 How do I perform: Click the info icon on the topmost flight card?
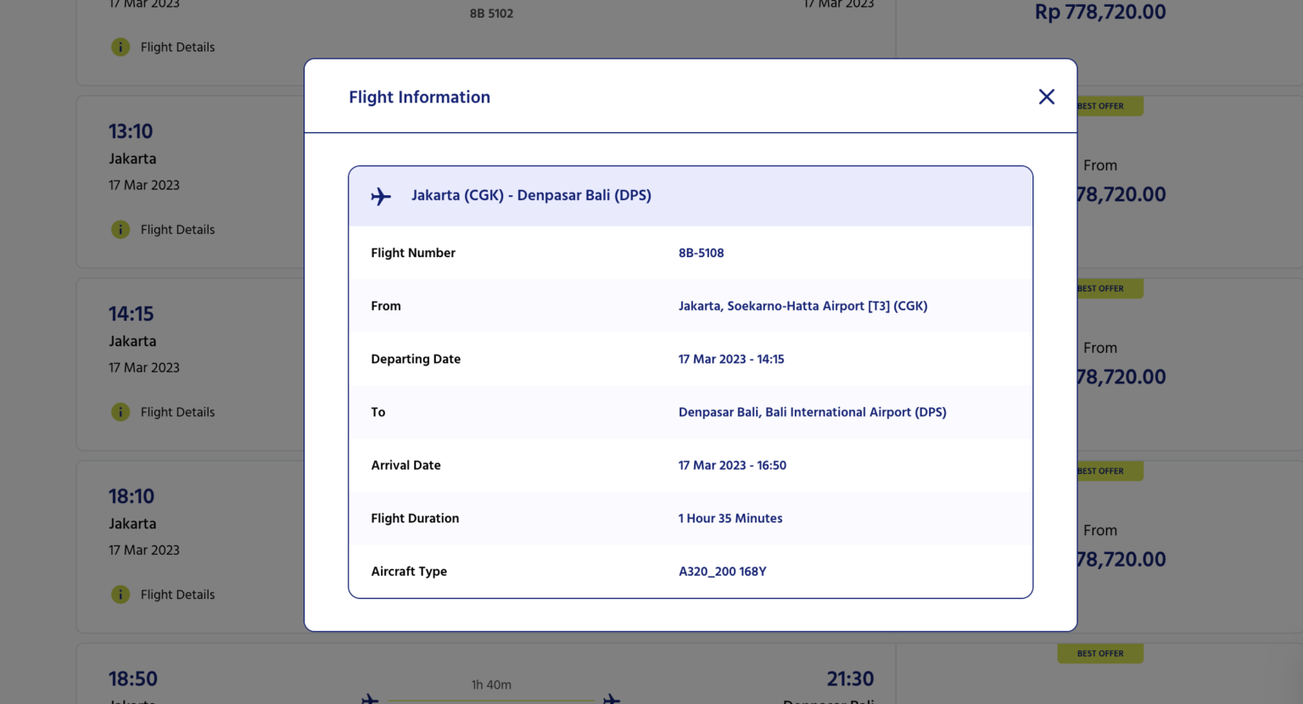(120, 47)
